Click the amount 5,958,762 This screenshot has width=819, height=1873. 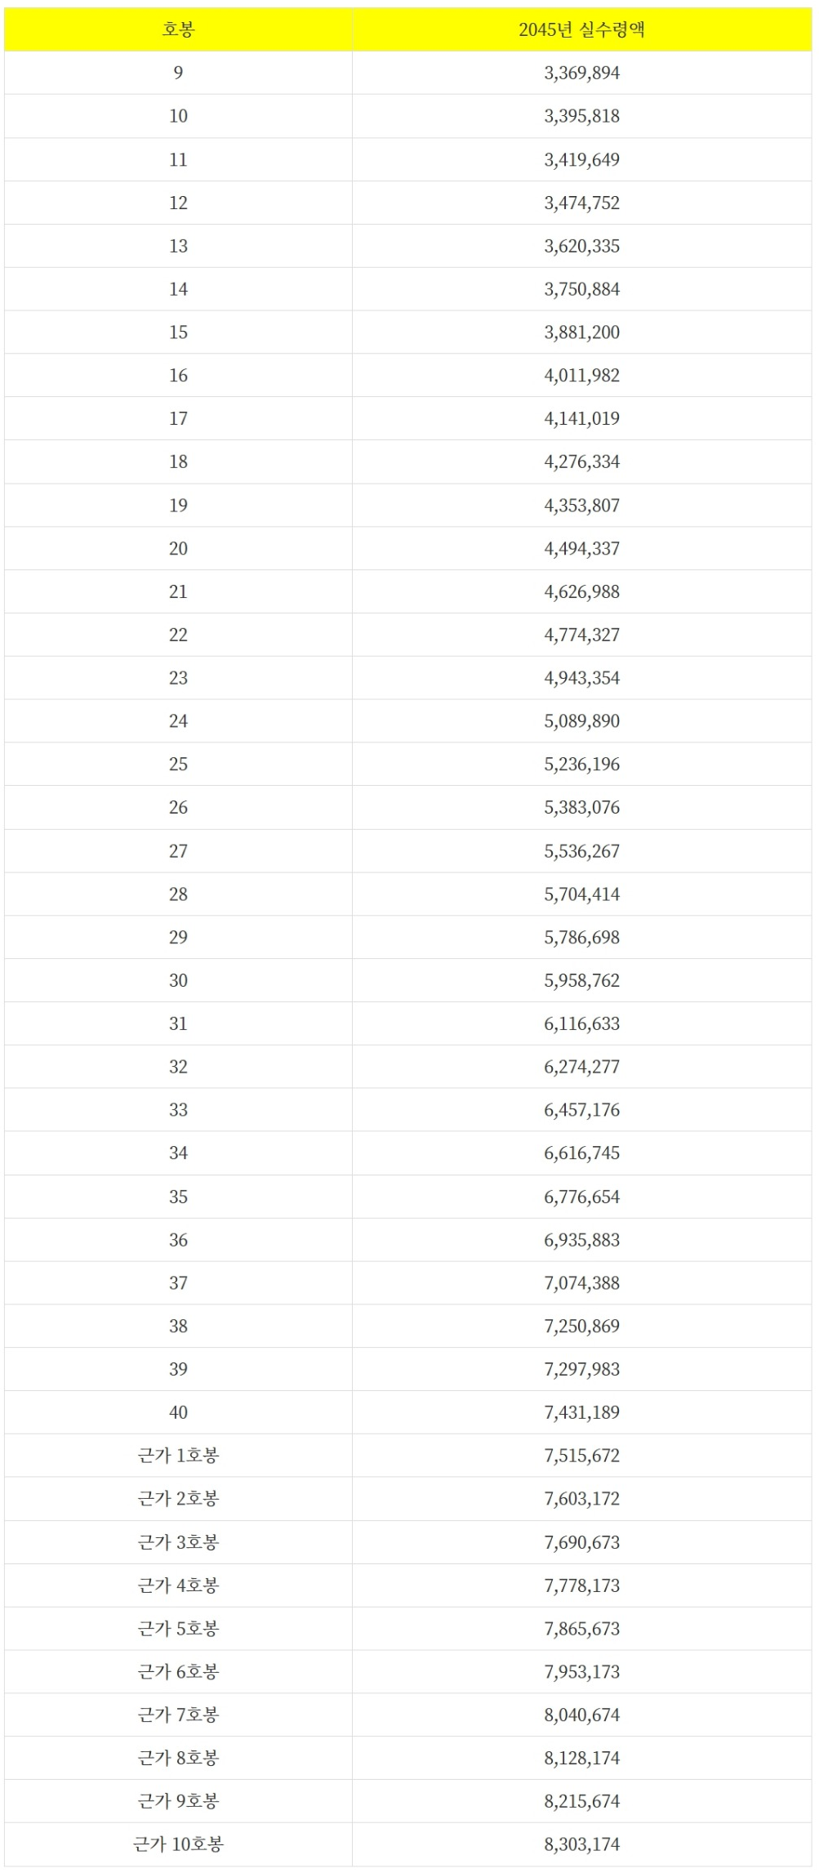(x=582, y=980)
